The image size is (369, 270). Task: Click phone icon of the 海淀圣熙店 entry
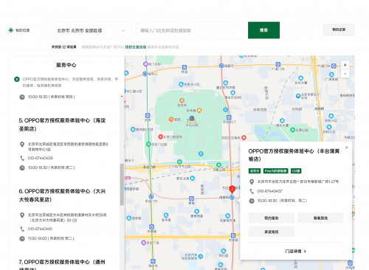click(x=22, y=158)
